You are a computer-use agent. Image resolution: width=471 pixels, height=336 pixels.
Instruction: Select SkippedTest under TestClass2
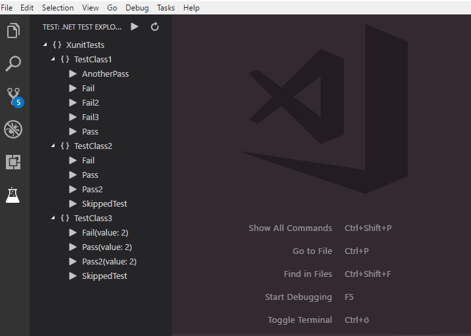(104, 204)
